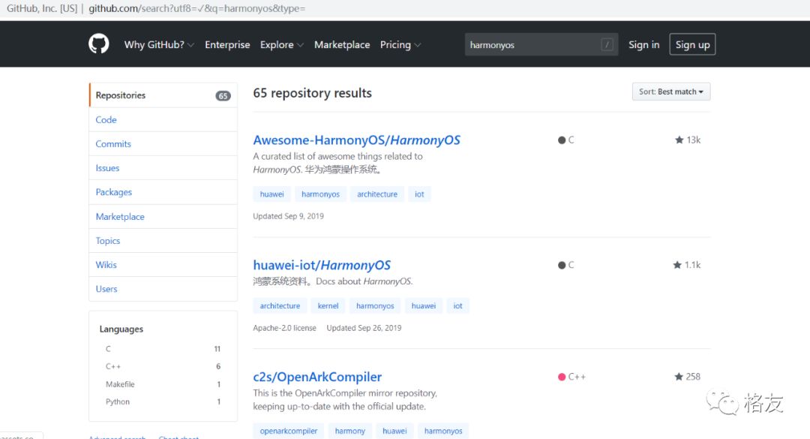810x439 pixels.
Task: Click the slash shortcut icon in search box
Action: pos(607,44)
